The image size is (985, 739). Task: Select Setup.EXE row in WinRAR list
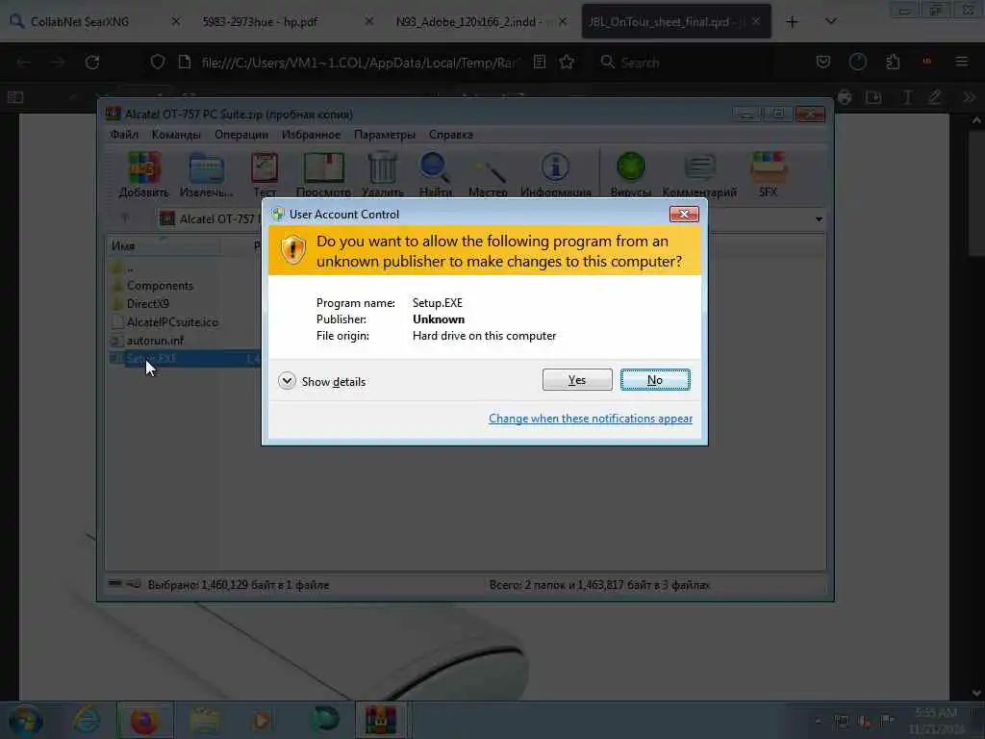185,359
